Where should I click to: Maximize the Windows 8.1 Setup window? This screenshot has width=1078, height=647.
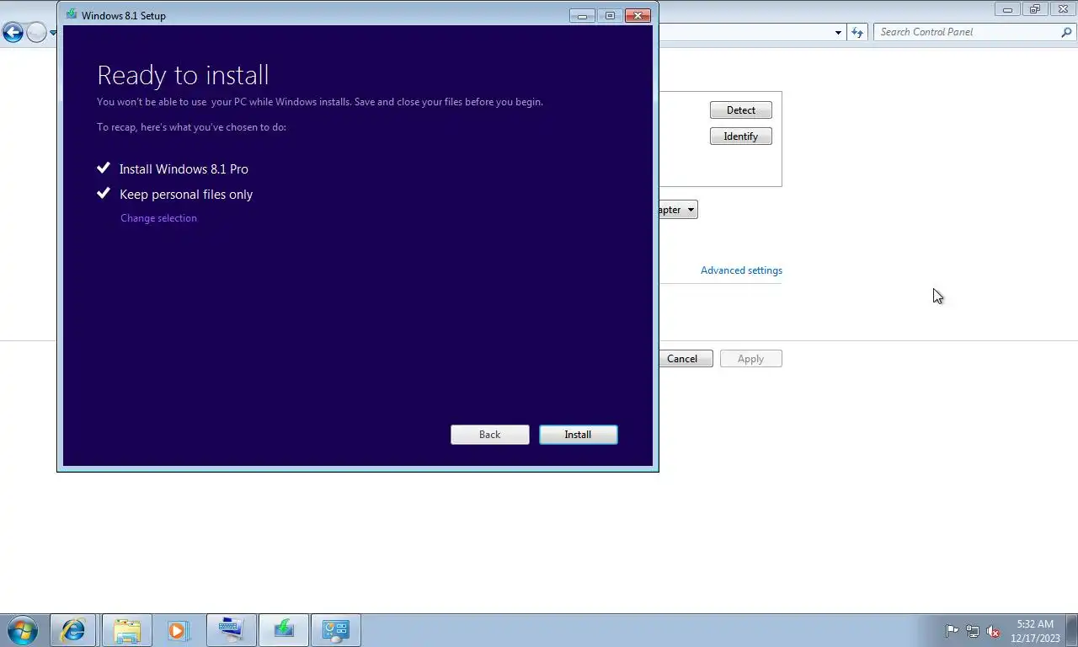610,15
